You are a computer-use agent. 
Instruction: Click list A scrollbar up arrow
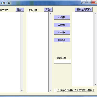point(22,14)
